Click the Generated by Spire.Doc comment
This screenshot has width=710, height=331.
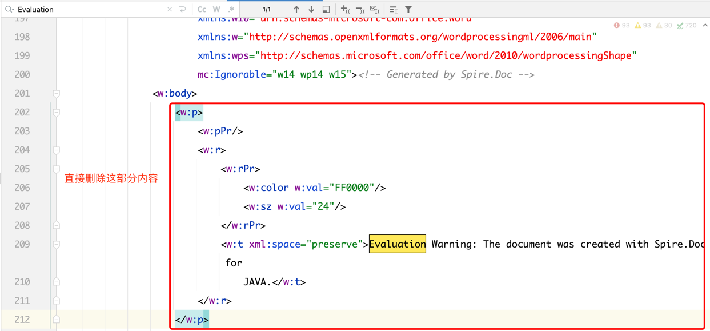coord(446,74)
